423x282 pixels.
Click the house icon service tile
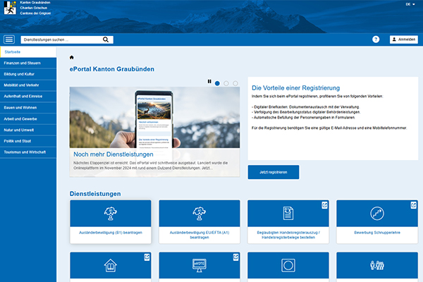tap(111, 266)
